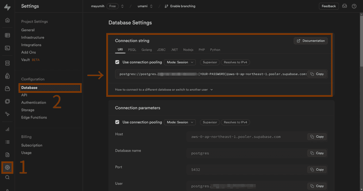Open the Table Editor icon

click(x=8, y=35)
